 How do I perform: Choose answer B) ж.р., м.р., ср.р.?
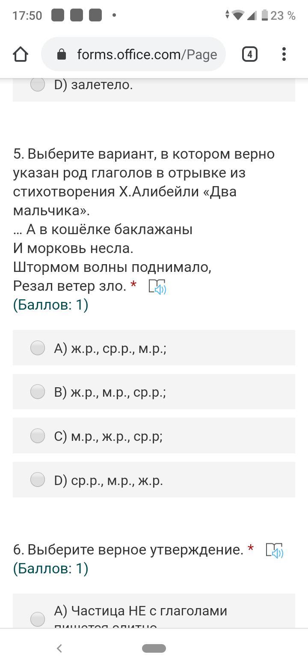click(x=38, y=392)
